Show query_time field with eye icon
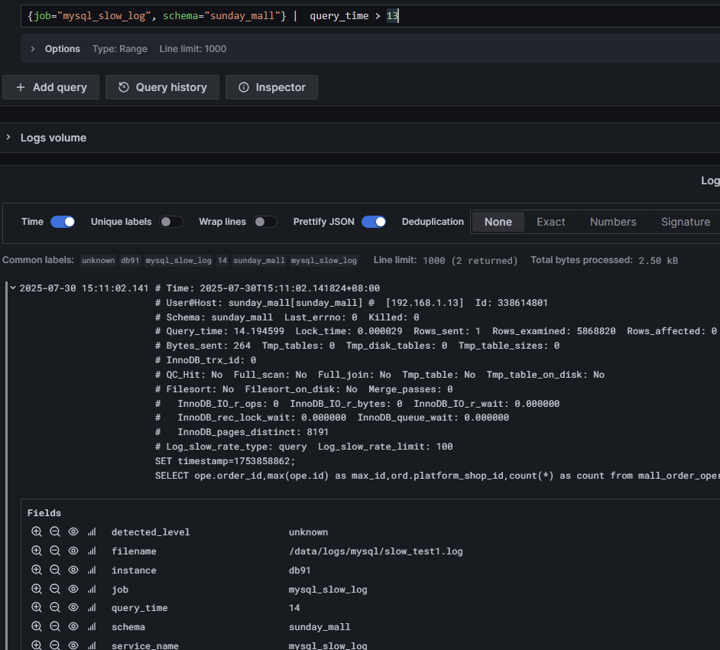The height and width of the screenshot is (650, 720). 73,607
